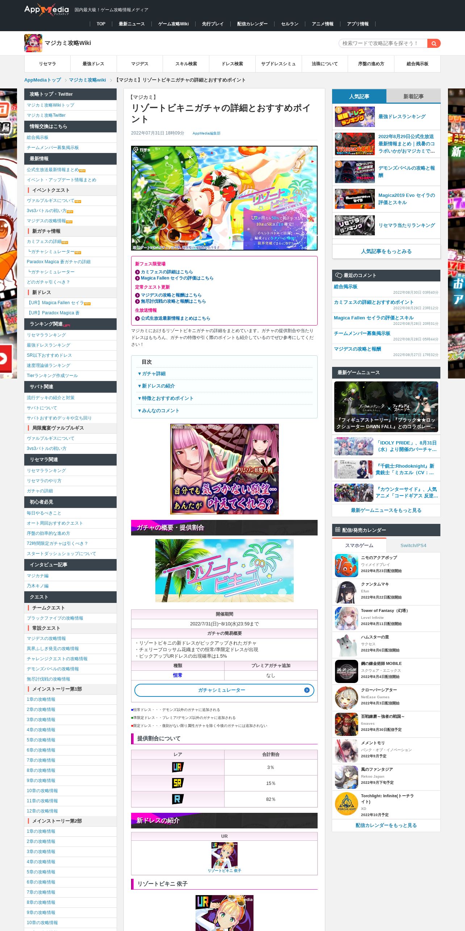Click AppMediaトップ breadcrumb
The width and height of the screenshot is (465, 931).
tap(43, 80)
